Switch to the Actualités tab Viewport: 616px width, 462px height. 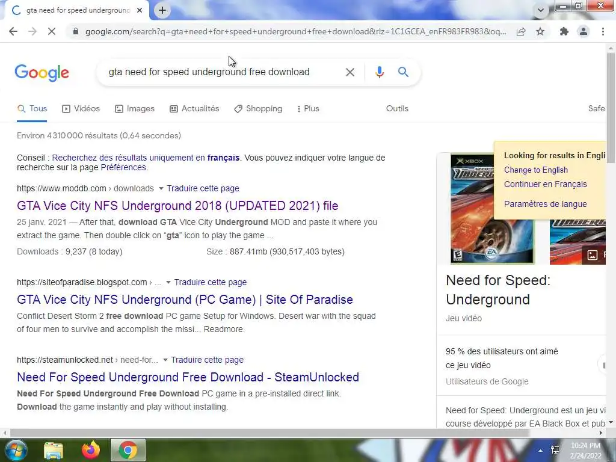pos(194,109)
